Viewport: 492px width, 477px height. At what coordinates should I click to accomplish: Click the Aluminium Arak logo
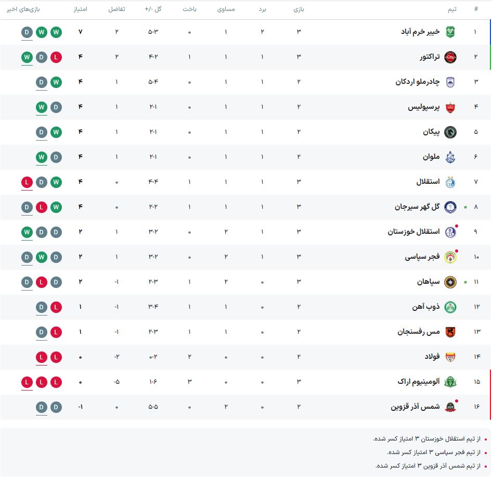click(x=450, y=382)
